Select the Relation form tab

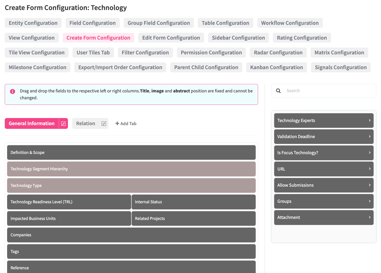(85, 124)
